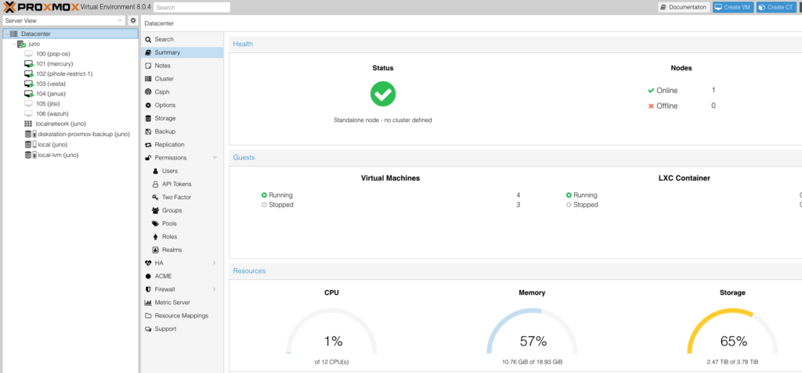Open the Cluster menu item

pyautogui.click(x=182, y=79)
